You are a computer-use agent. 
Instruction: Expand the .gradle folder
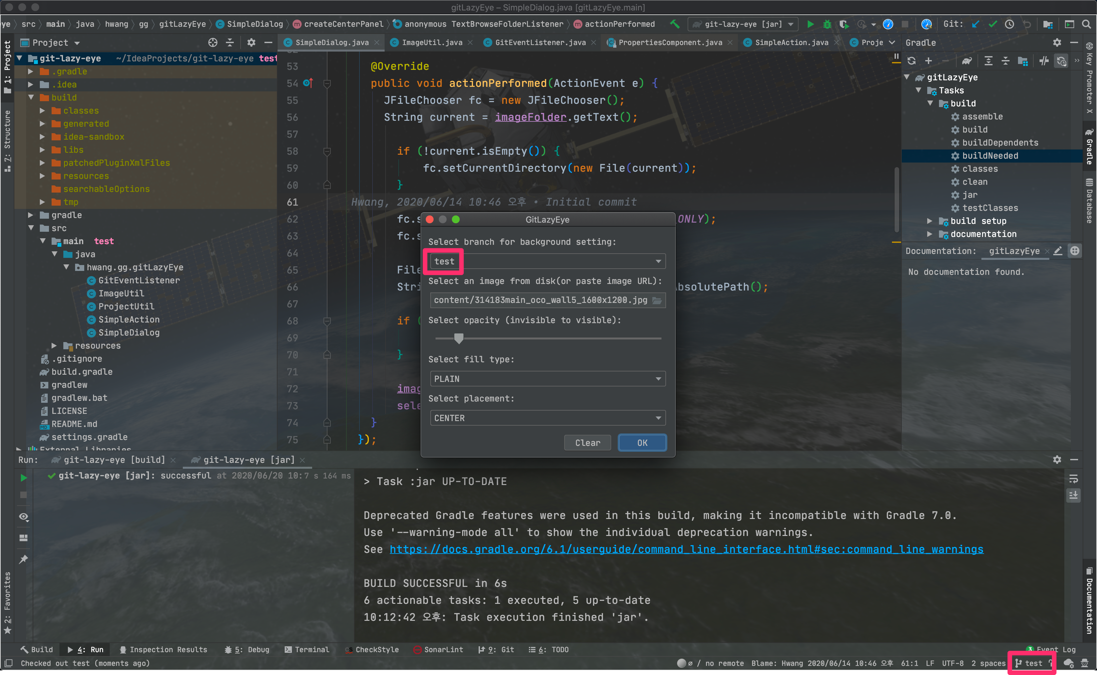point(30,71)
